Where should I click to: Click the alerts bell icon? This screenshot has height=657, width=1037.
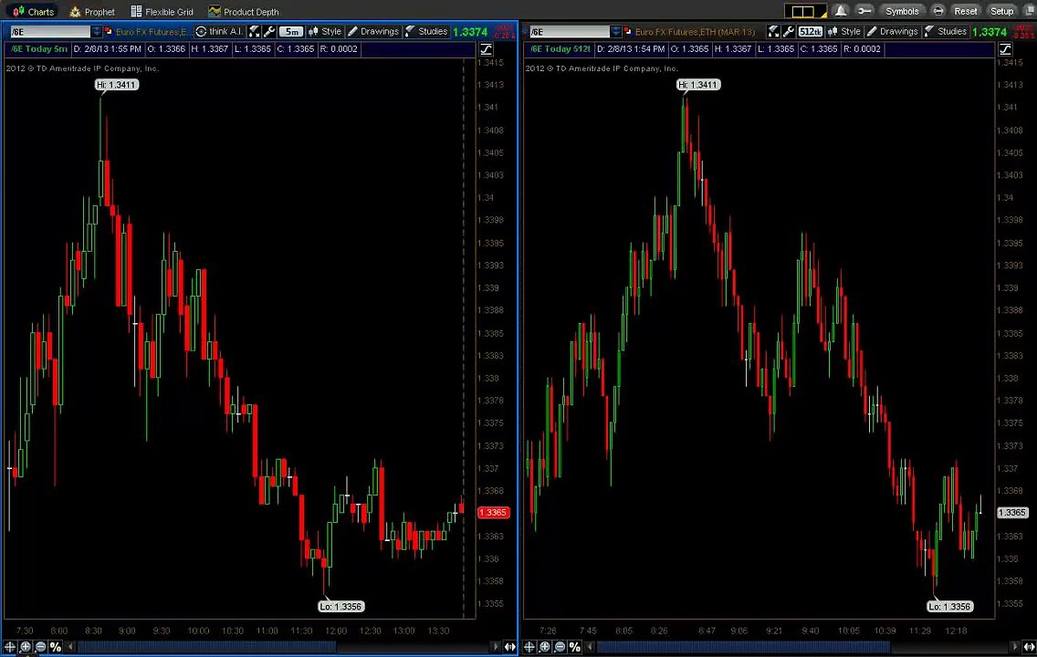(841, 11)
